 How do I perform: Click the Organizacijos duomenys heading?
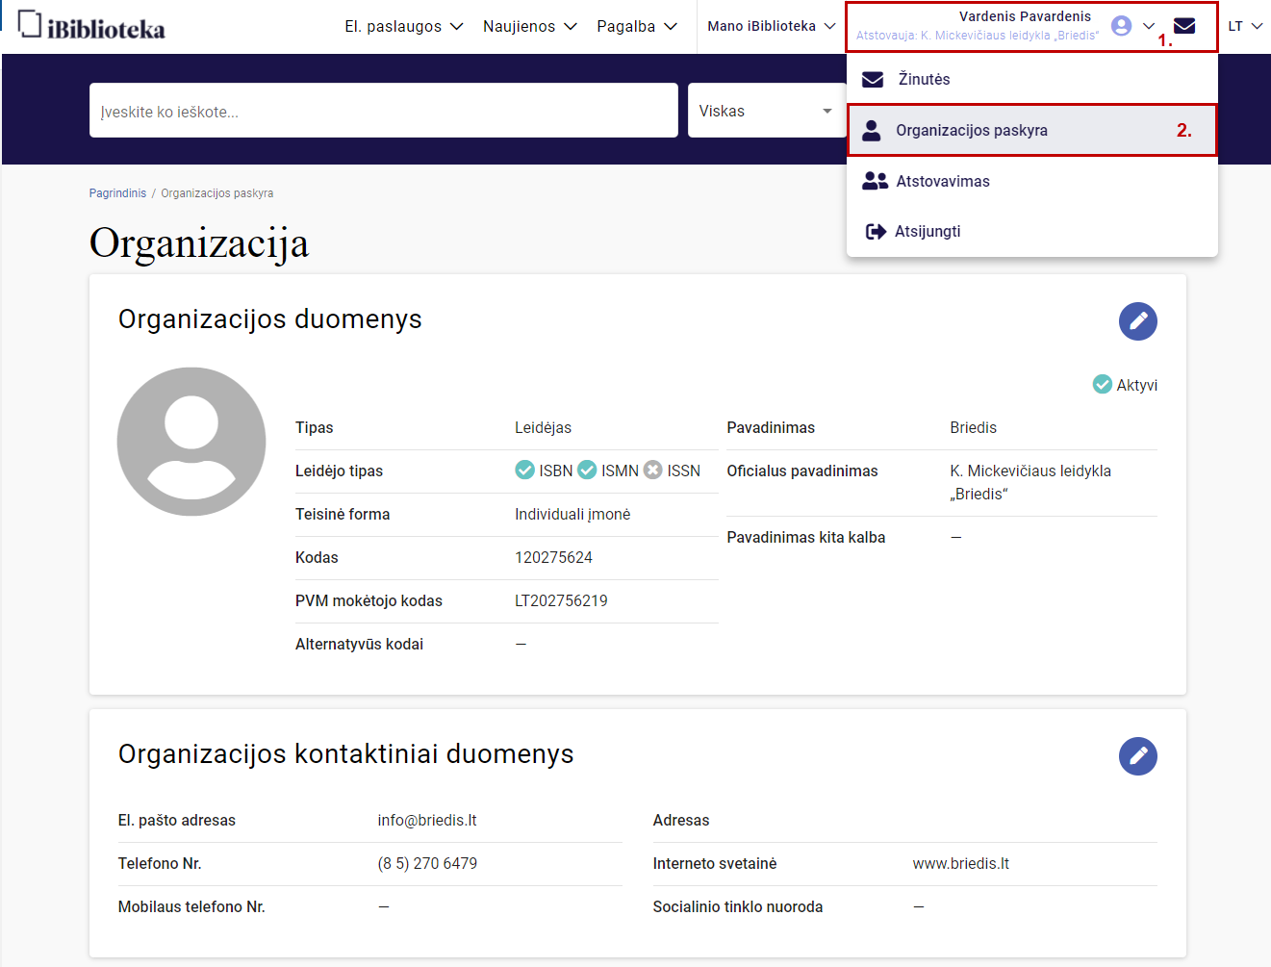(270, 319)
